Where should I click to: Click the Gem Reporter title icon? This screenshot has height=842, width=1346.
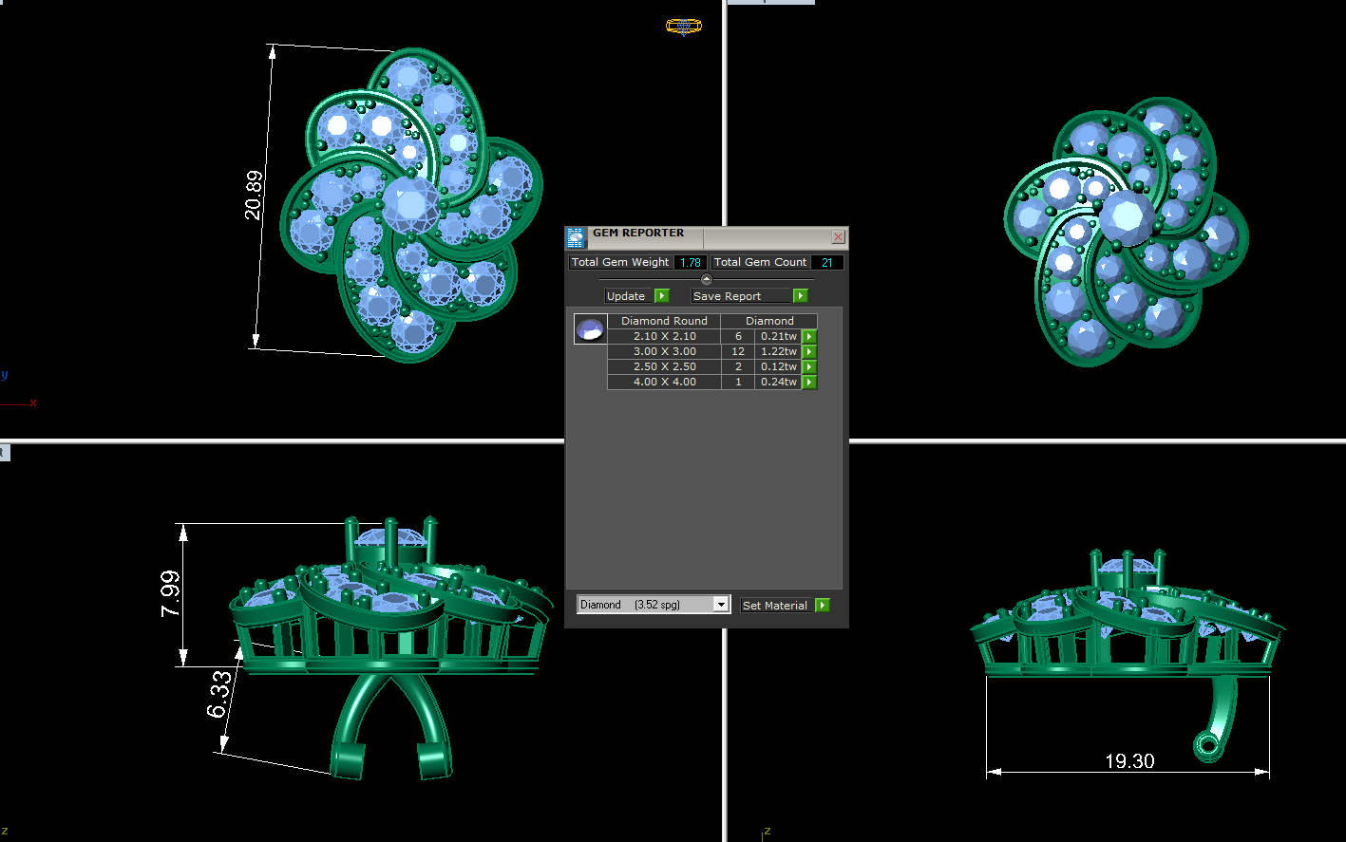pos(575,237)
